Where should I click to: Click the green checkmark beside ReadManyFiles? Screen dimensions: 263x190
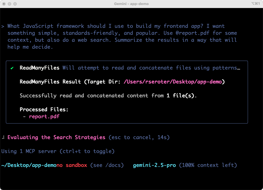12,68
